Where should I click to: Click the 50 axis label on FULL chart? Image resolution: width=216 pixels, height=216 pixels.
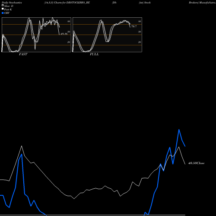tap(140, 32)
